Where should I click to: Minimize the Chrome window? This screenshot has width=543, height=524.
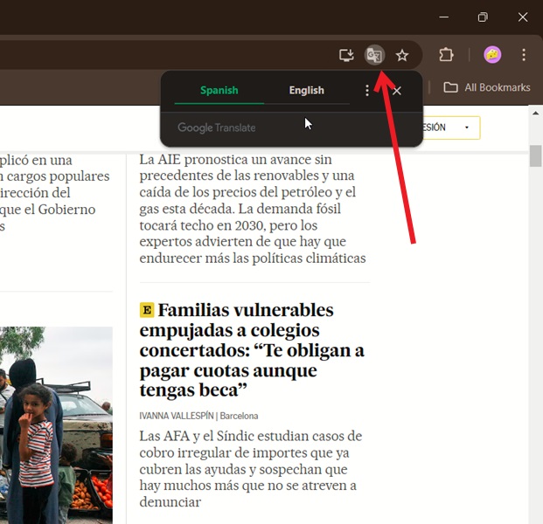(443, 17)
